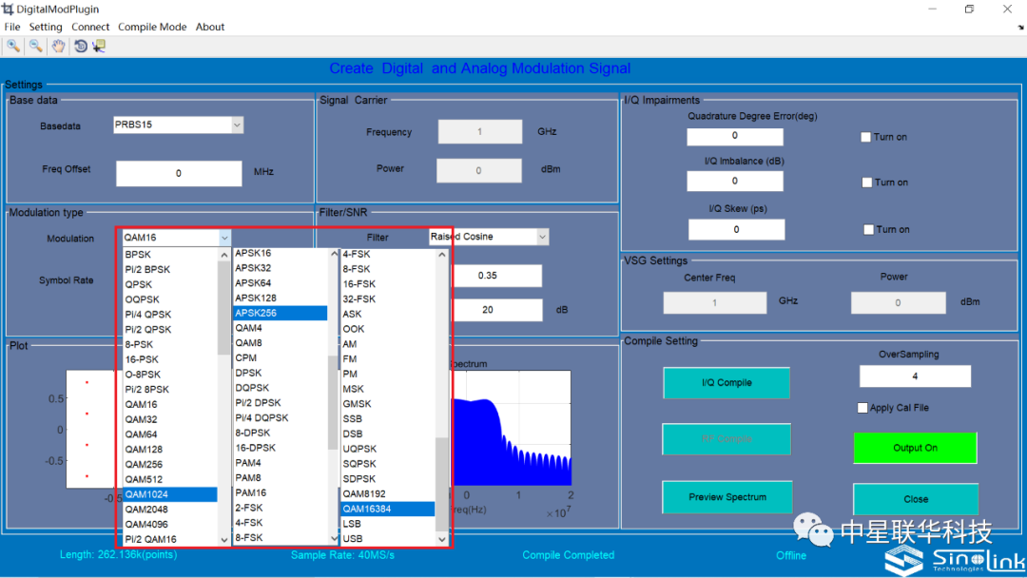This screenshot has width=1027, height=578.
Task: Click the OverSampling value field
Action: [x=915, y=376]
